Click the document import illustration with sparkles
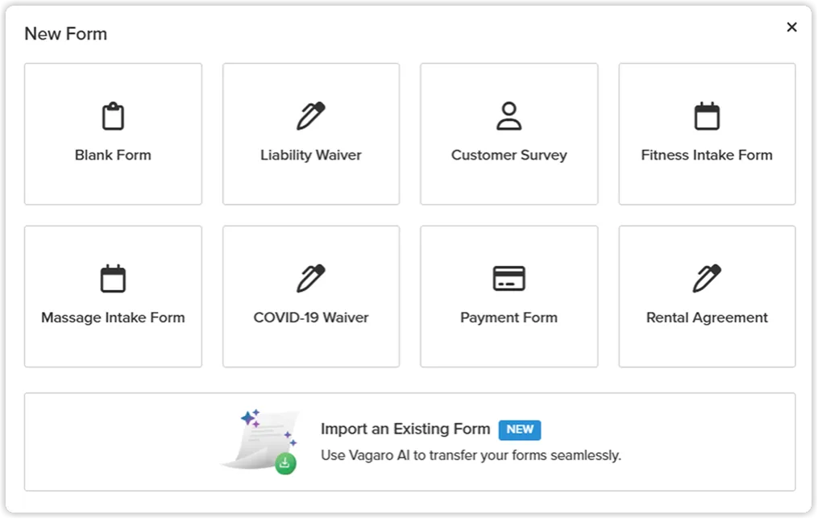This screenshot has width=818, height=519. point(260,441)
